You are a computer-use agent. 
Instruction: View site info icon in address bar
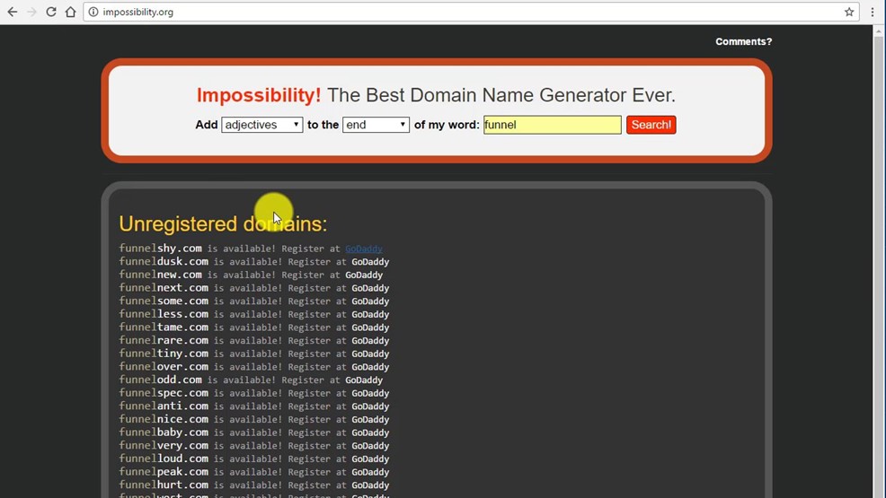pos(93,12)
